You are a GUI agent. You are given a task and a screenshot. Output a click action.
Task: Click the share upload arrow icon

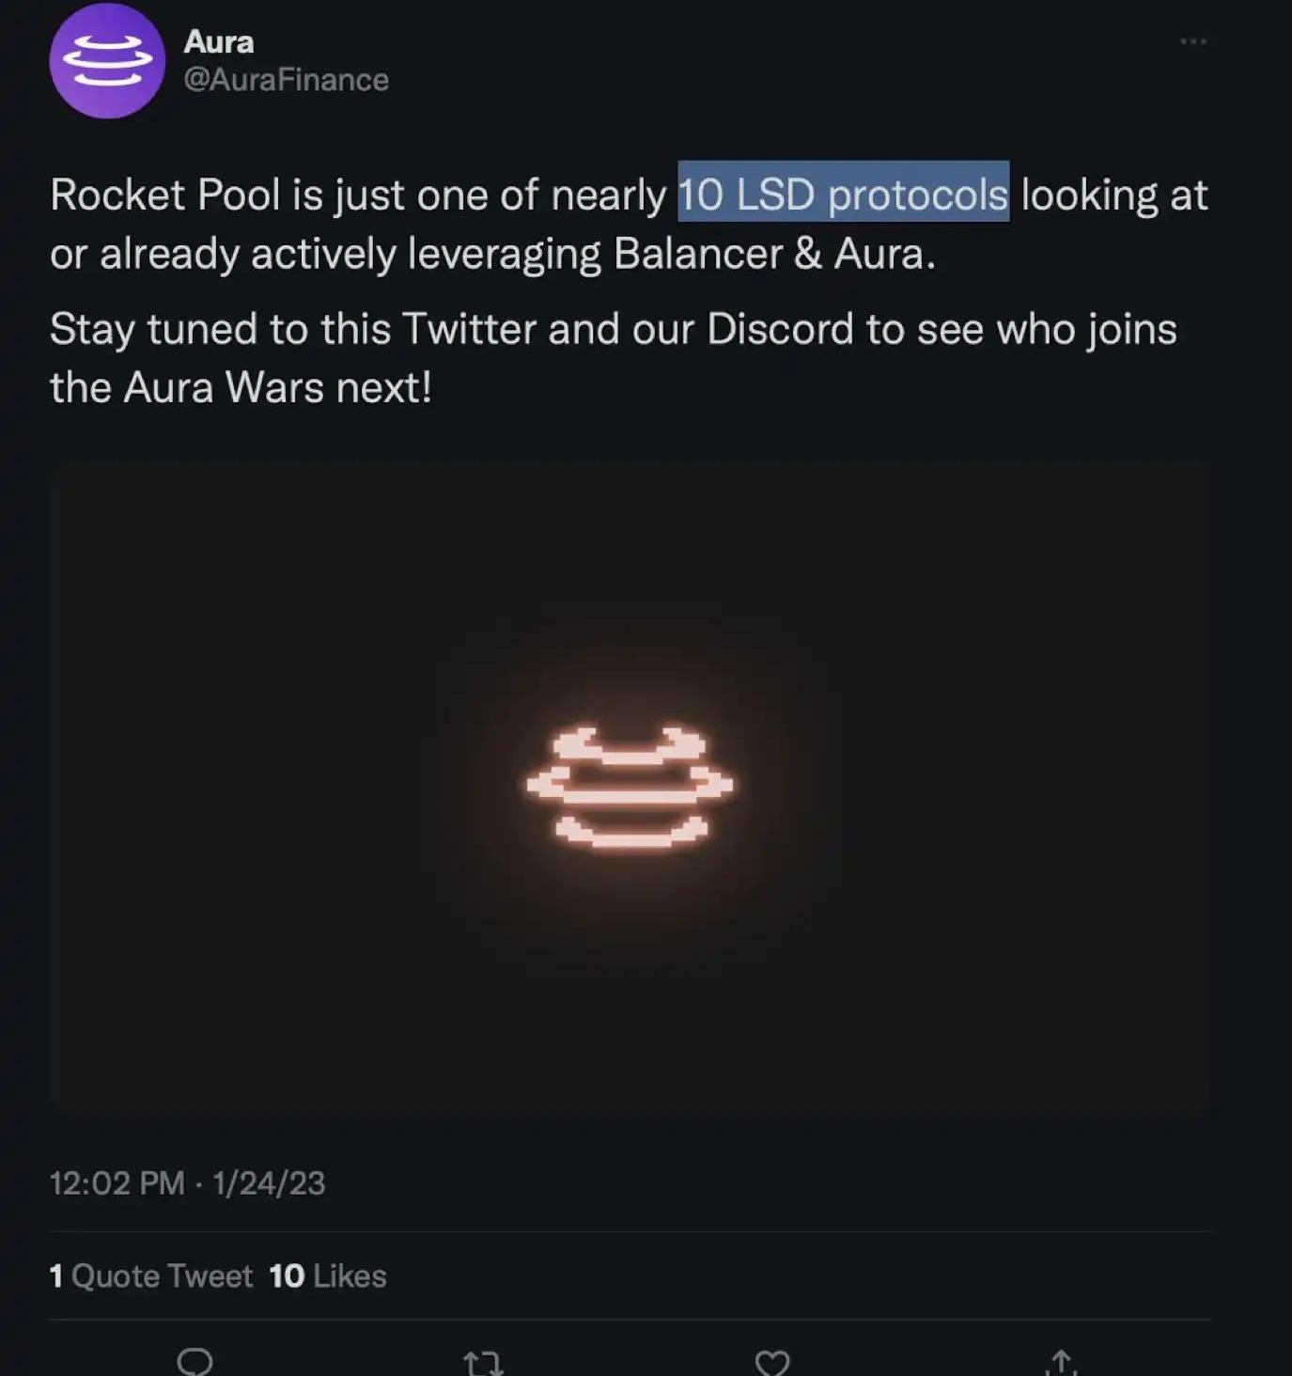point(1062,1362)
